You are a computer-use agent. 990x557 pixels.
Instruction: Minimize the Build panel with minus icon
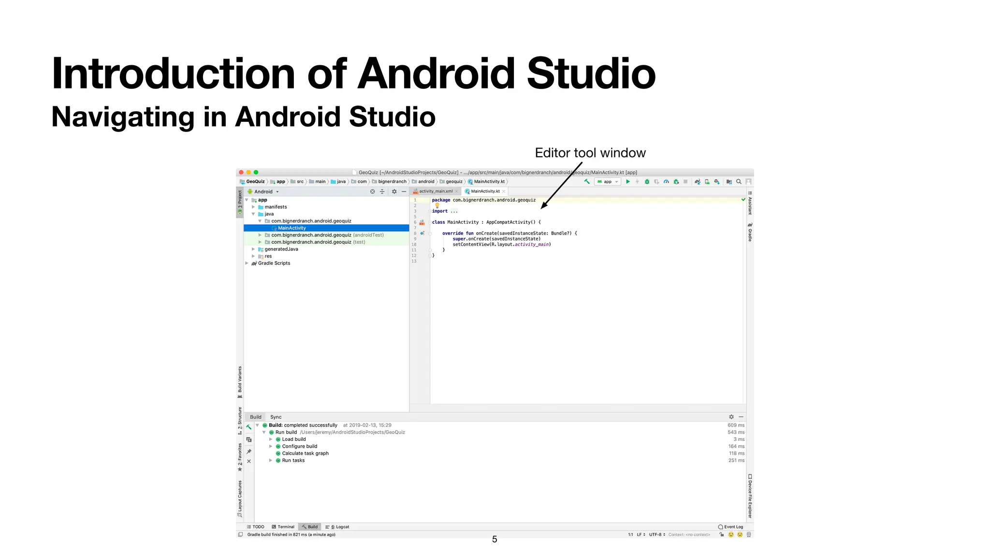point(741,417)
